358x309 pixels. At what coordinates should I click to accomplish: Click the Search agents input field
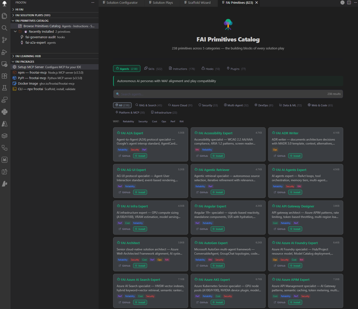point(228,94)
